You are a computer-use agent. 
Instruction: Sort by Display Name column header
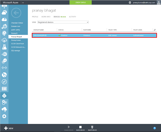click(38, 30)
